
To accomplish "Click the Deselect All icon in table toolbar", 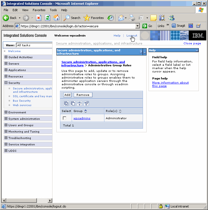I will (73, 103).
